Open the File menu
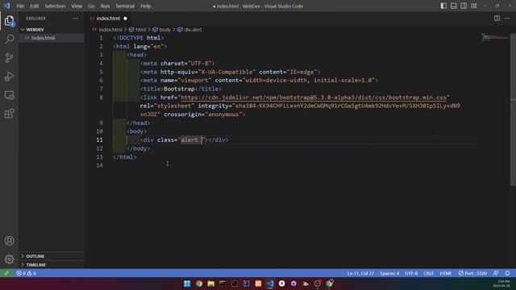 click(20, 6)
